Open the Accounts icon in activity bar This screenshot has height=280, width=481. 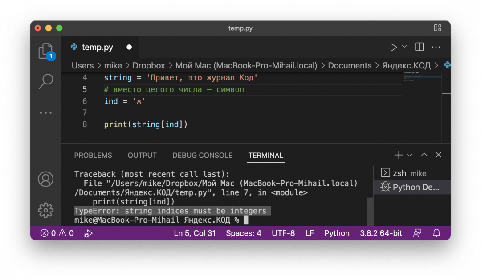pyautogui.click(x=45, y=179)
